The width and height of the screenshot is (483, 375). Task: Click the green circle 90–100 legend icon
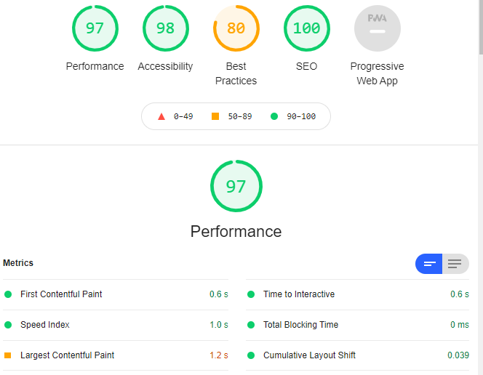click(x=274, y=116)
